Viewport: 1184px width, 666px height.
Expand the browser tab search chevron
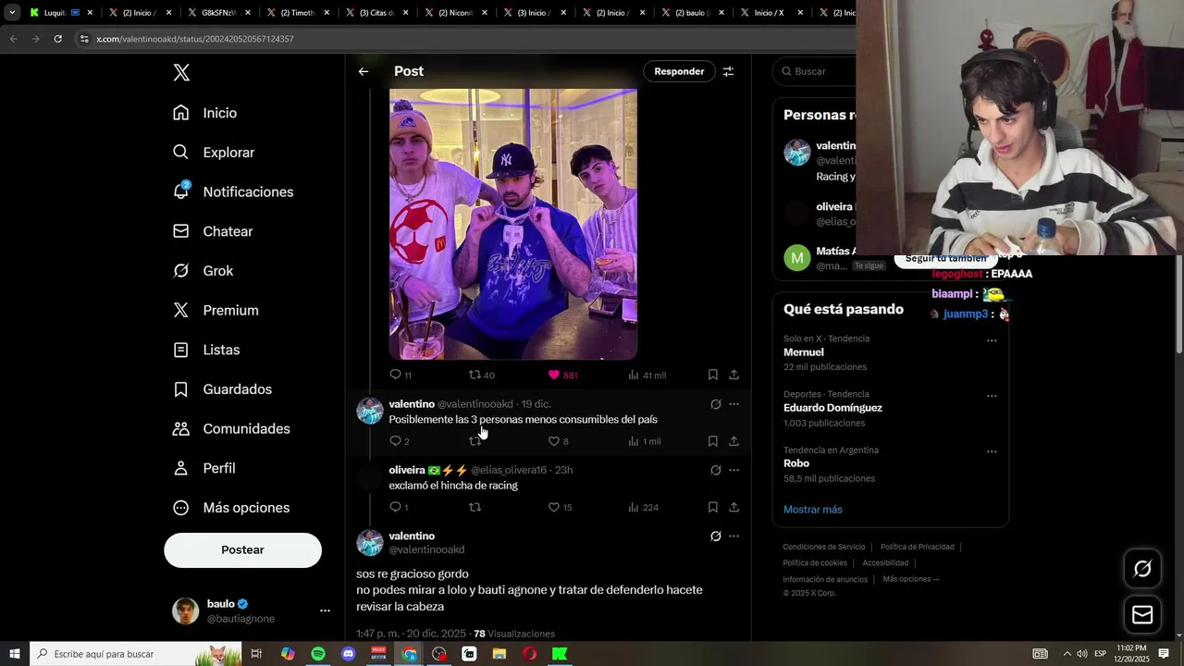[x=11, y=13]
